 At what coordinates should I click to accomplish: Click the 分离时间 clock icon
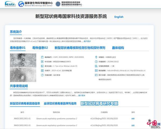coord(96,62)
